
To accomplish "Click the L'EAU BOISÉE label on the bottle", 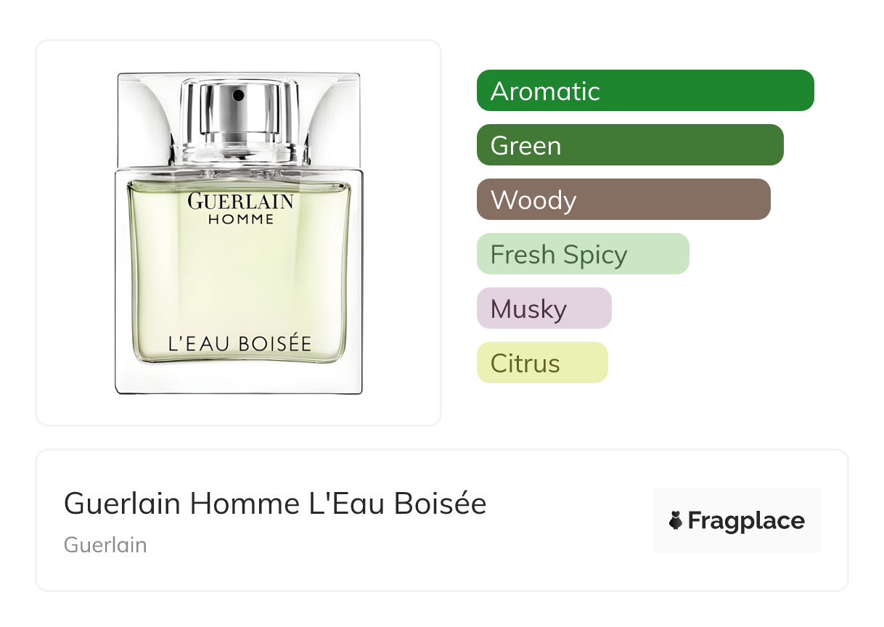I will point(240,343).
